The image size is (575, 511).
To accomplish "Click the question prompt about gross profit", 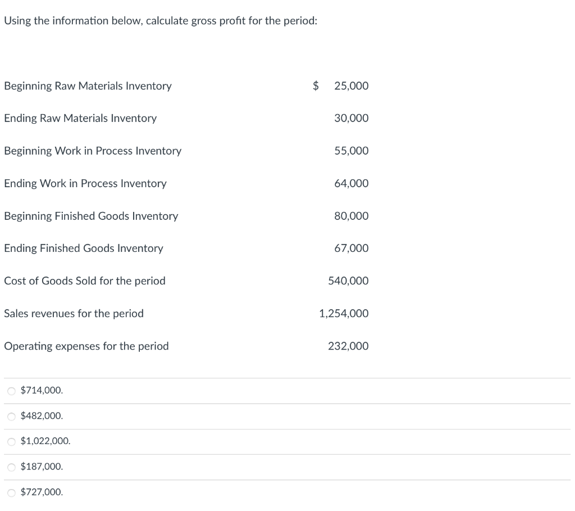I will pos(159,21).
